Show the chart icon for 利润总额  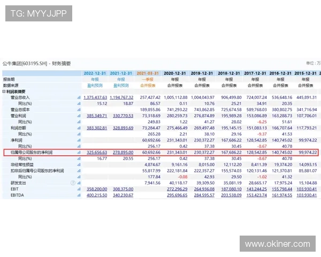click(x=78, y=128)
